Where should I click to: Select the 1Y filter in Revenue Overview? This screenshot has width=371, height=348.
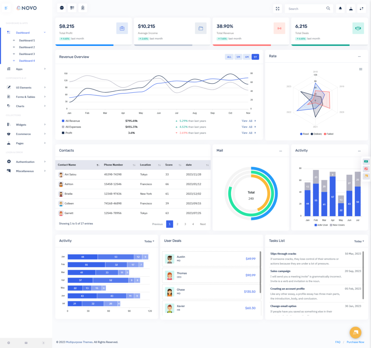[x=255, y=57]
